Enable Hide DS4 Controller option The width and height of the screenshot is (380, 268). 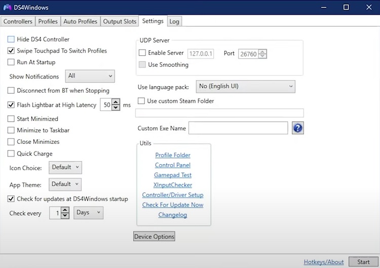[x=11, y=39]
